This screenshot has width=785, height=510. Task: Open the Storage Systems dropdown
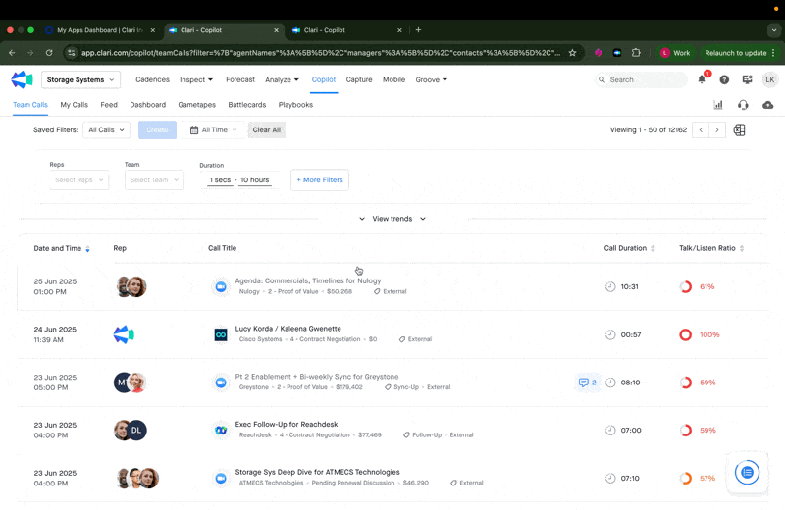[80, 79]
